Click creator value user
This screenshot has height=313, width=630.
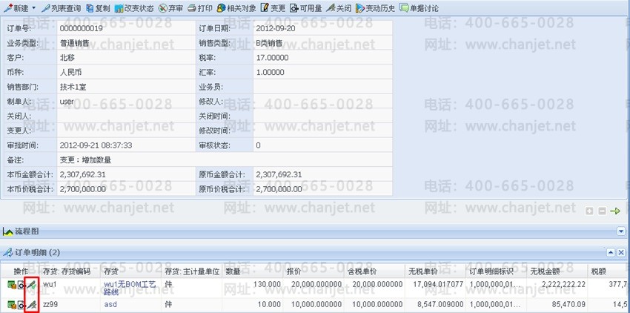click(x=67, y=102)
